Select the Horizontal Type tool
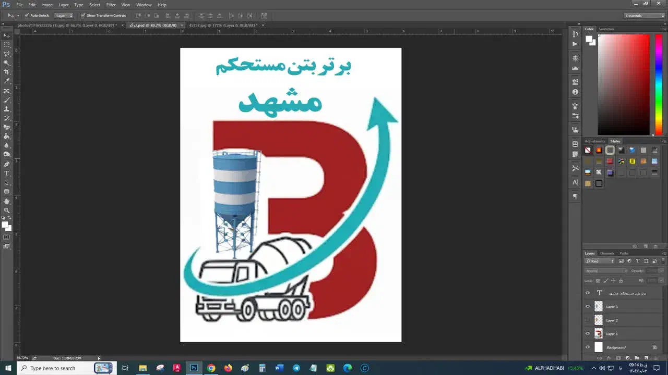Screen dimensions: 668x375 click(x=7, y=173)
